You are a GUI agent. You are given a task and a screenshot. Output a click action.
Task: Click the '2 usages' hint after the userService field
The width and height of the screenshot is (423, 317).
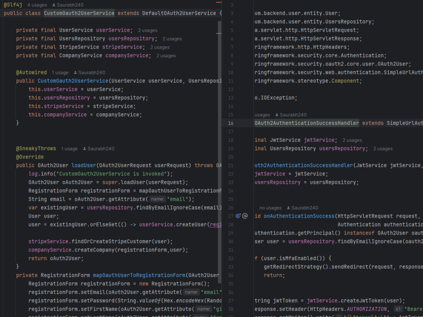tap(148, 30)
